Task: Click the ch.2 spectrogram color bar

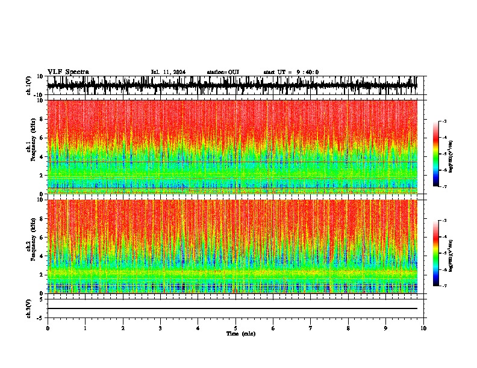Action: click(436, 253)
